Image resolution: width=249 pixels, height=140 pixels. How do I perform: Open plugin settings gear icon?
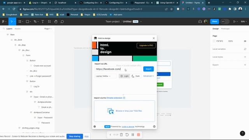pos(95,126)
